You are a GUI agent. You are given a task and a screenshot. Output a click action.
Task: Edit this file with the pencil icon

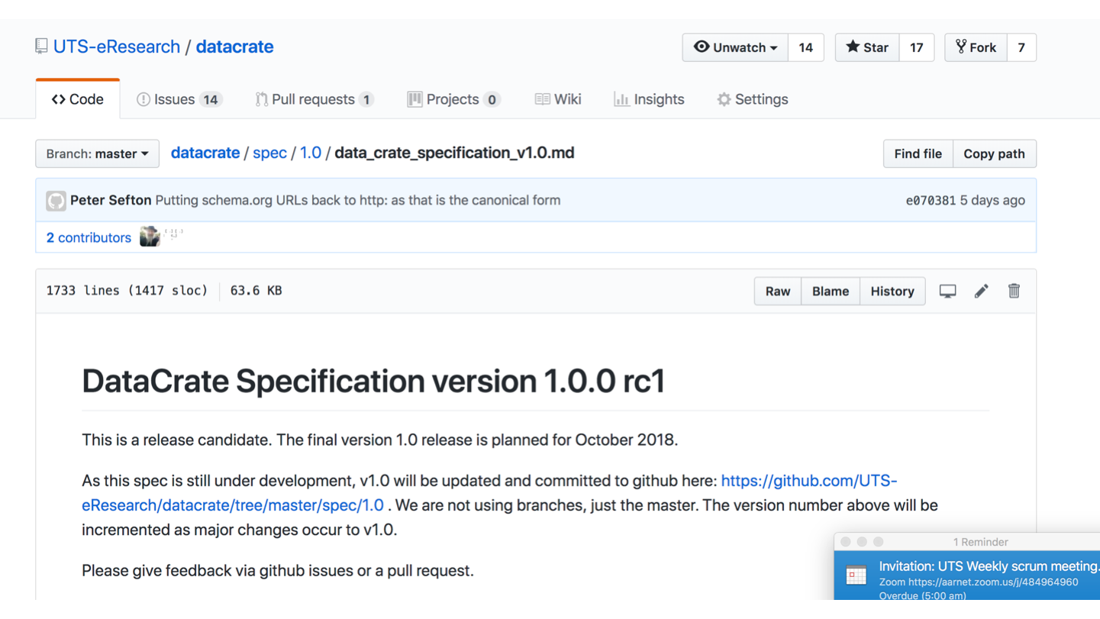(981, 291)
